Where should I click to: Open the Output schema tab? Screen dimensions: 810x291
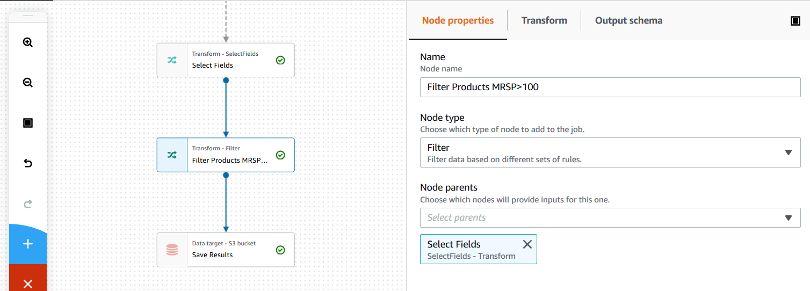point(628,20)
